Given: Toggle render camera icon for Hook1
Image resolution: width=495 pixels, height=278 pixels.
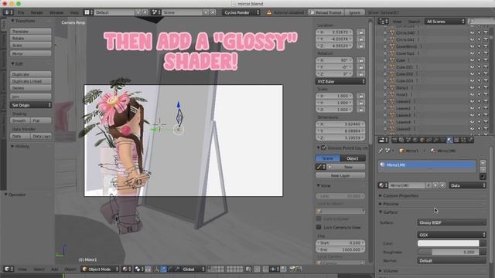Looking at the screenshot, I should pyautogui.click(x=486, y=94).
